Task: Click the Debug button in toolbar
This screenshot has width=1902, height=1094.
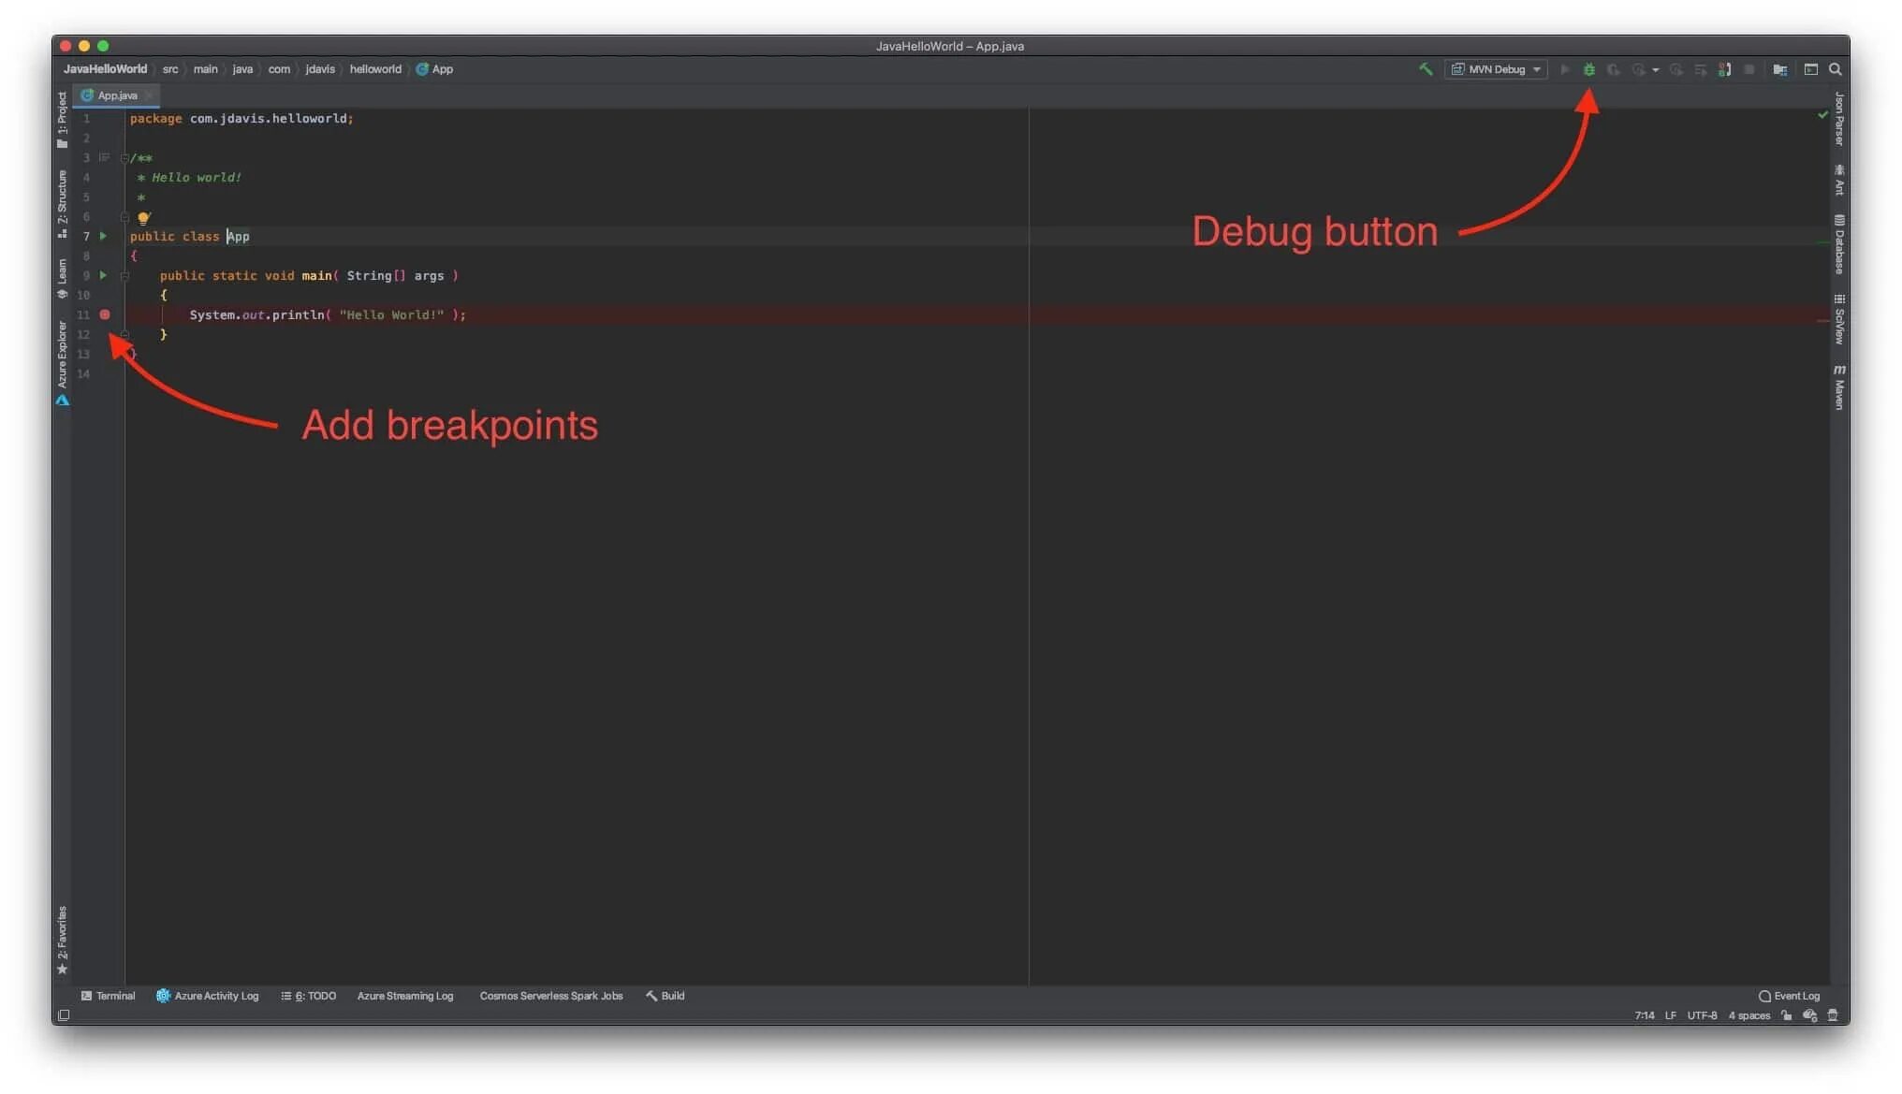Action: click(1588, 68)
